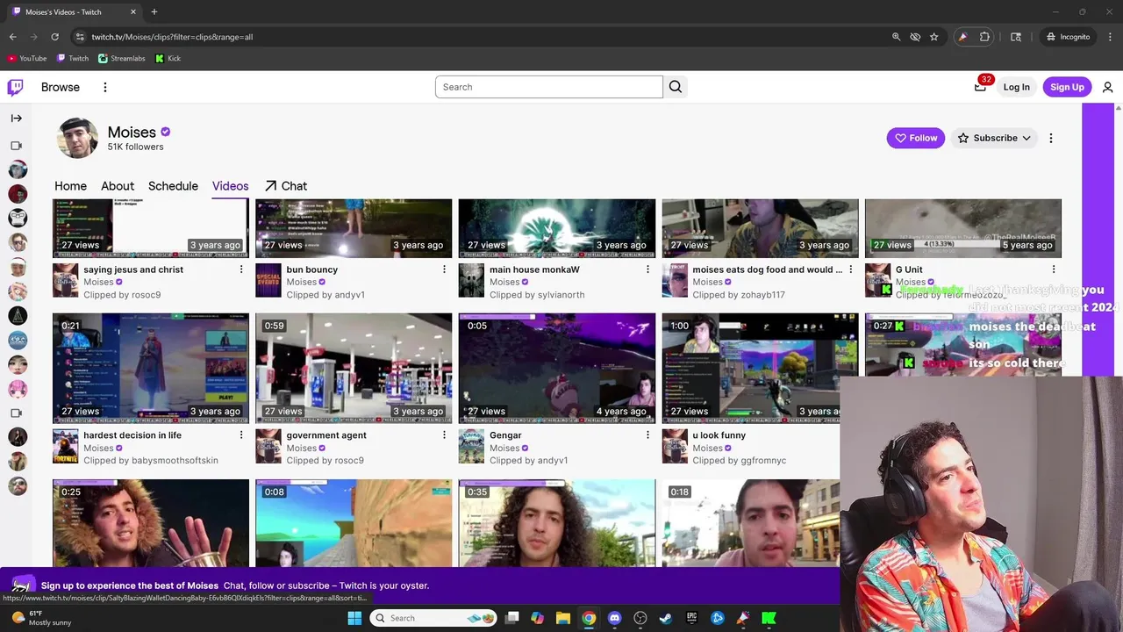Open options for the "G Unit" clip
Viewport: 1123px width, 632px height.
click(1054, 269)
